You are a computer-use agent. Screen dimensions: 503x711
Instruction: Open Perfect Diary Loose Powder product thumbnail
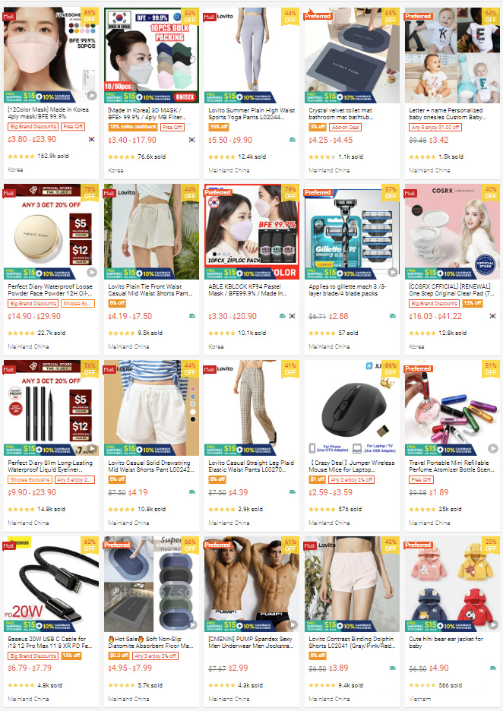click(51, 231)
